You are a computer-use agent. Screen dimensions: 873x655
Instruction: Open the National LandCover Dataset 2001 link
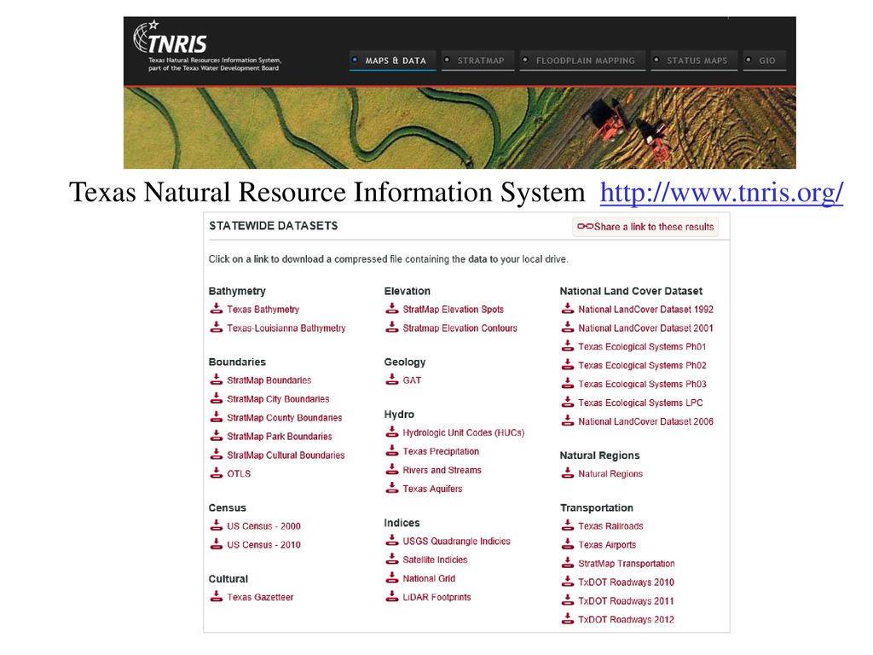(x=645, y=328)
